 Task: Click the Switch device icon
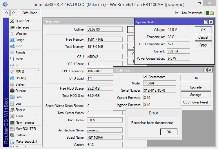pyautogui.click(x=12, y=53)
